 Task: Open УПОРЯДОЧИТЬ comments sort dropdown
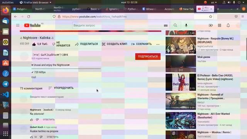61,88
